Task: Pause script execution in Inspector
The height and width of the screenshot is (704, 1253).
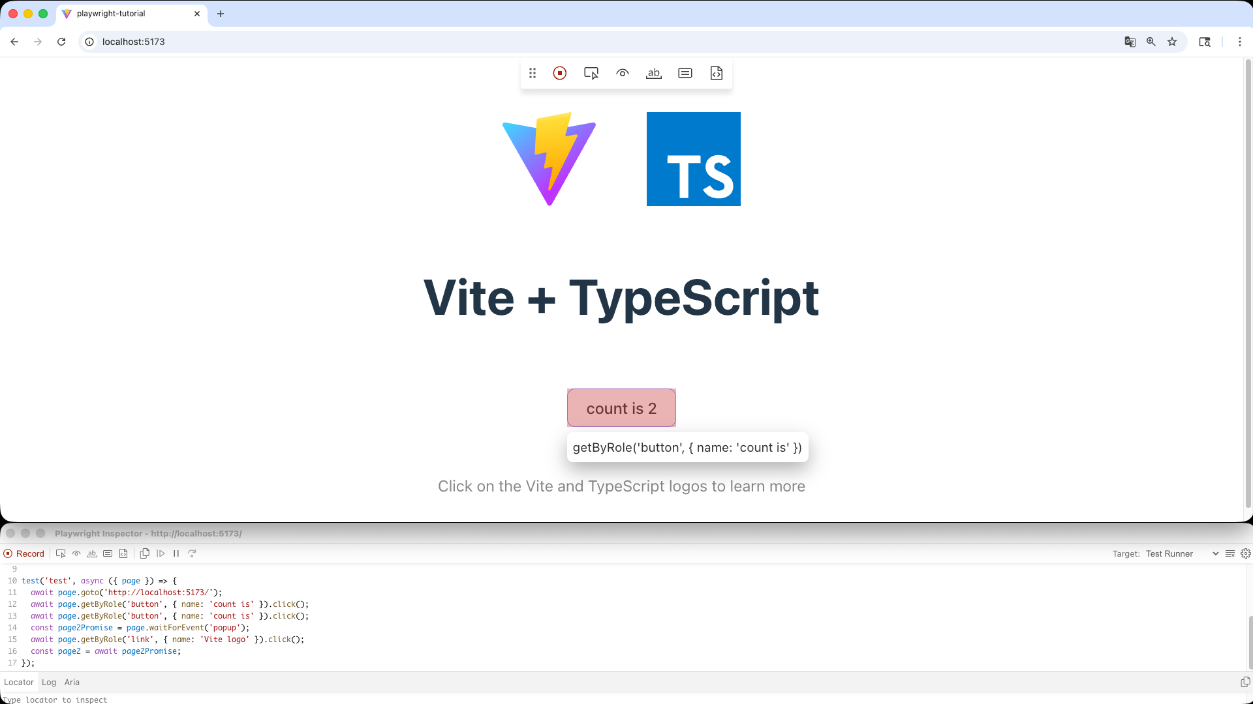Action: (176, 553)
